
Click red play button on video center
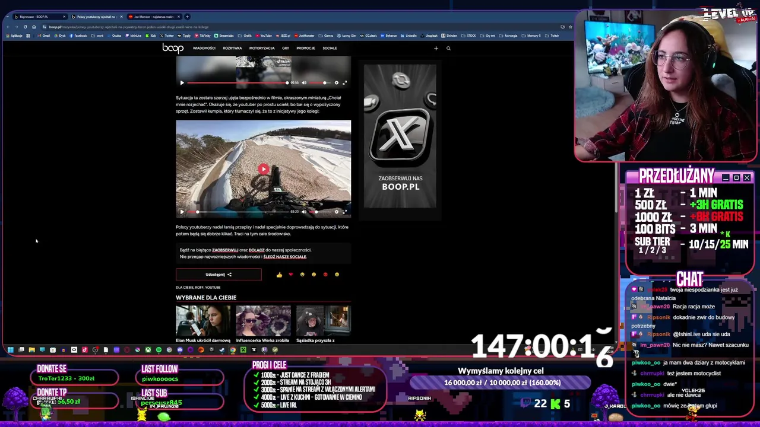264,169
